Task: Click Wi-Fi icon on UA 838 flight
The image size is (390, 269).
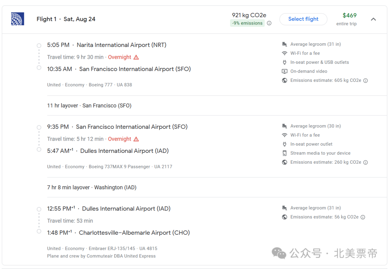Action: click(x=285, y=53)
